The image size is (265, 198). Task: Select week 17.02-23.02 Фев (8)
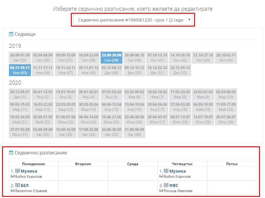tap(180, 94)
